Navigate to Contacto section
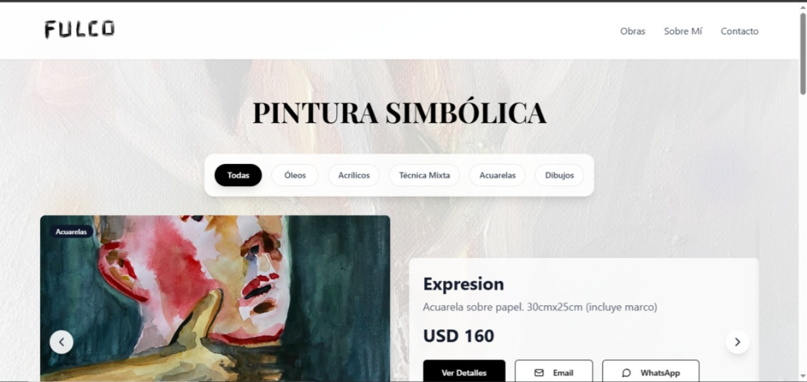Screen dimensions: 807x382 tap(740, 31)
